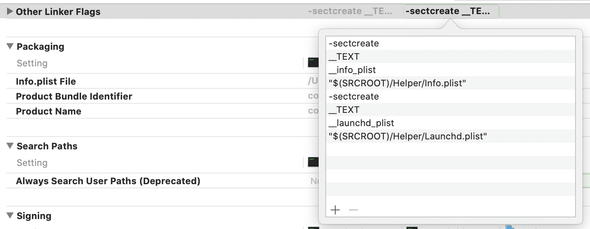Select the Product Name setting row
This screenshot has height=229, width=590.
pyautogui.click(x=49, y=111)
